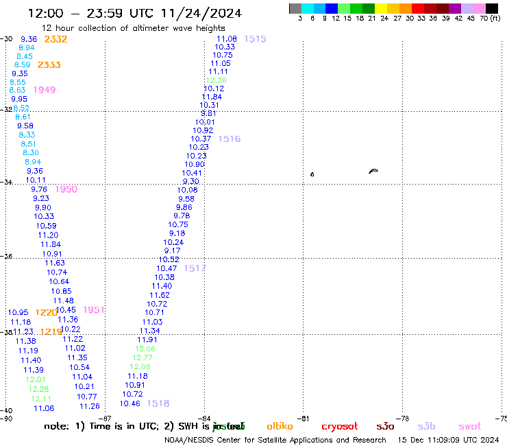Viewport: 507px width, 446px height.
Task: Select the light green 15 ft color segment
Action: [344, 8]
